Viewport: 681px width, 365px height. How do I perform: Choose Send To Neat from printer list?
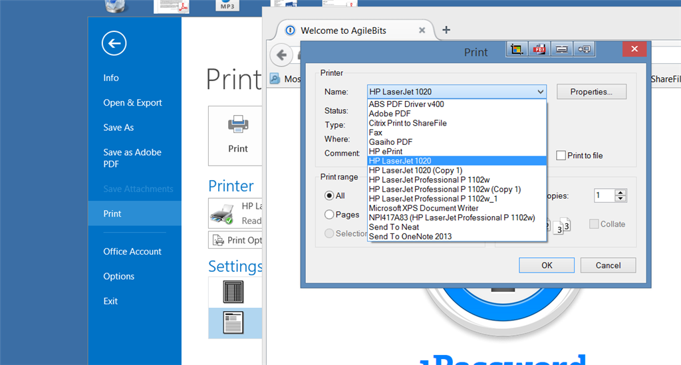(x=456, y=227)
